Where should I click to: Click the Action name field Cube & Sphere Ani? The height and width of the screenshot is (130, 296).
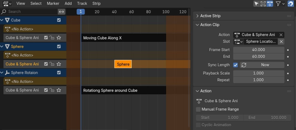click(x=259, y=35)
